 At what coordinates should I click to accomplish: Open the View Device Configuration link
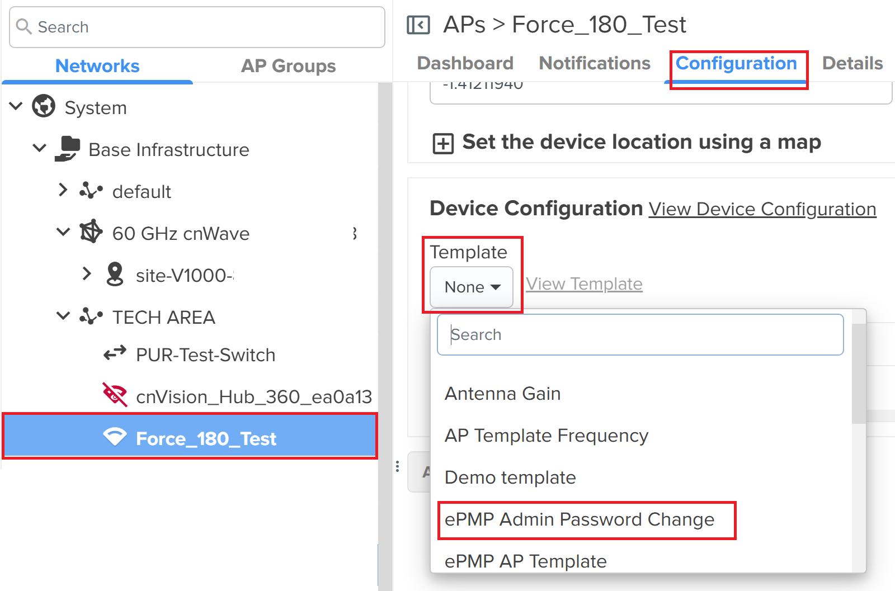click(762, 209)
